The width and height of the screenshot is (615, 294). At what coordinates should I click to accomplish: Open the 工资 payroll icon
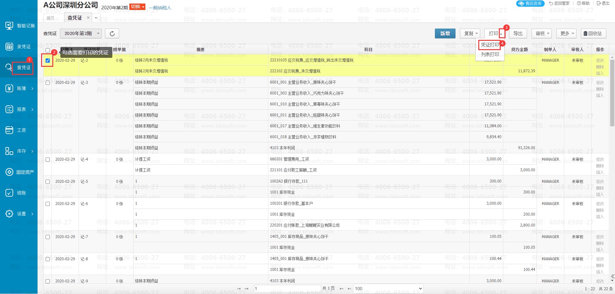click(x=9, y=130)
